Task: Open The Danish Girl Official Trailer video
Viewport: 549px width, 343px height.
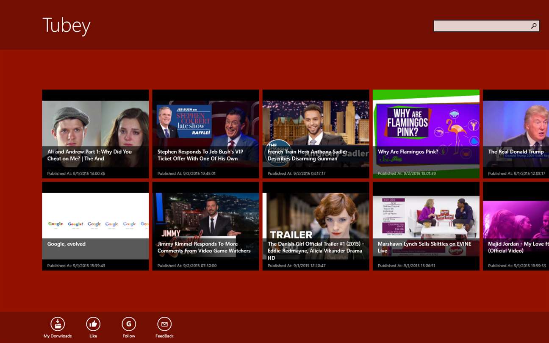Action: point(316,226)
